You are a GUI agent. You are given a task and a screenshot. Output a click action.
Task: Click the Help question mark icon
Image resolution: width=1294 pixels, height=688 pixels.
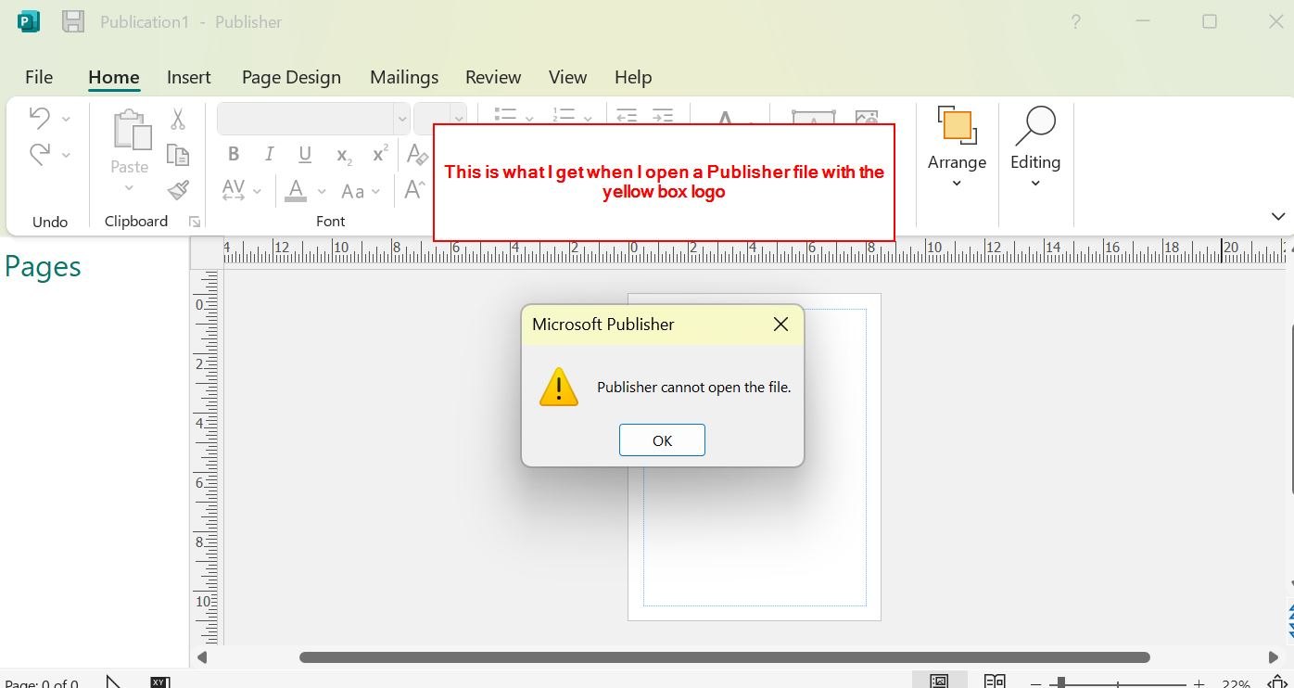(x=1075, y=21)
